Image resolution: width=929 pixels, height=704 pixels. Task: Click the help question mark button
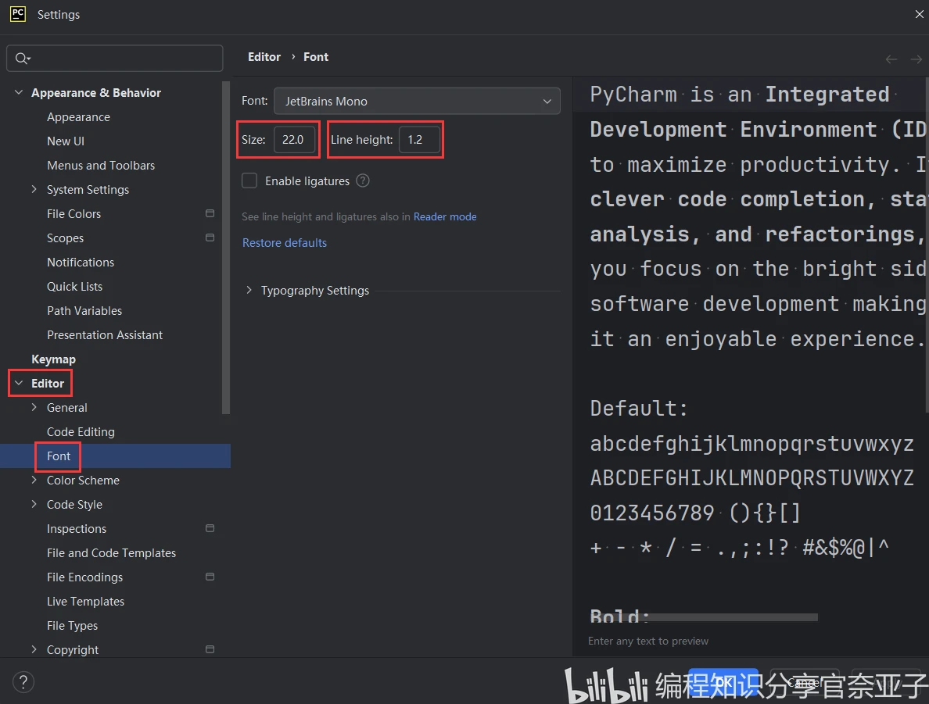tap(23, 681)
